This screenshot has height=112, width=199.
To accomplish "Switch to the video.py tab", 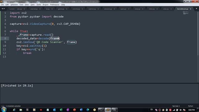I will coord(152,9).
